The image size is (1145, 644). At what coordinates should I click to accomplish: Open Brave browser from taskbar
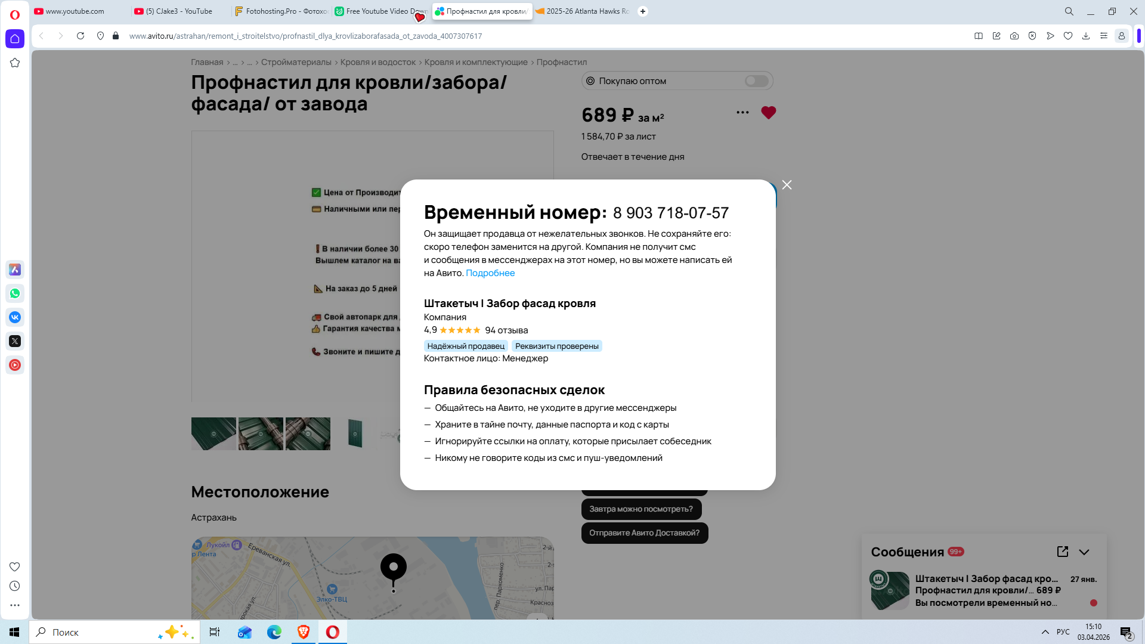(x=304, y=632)
